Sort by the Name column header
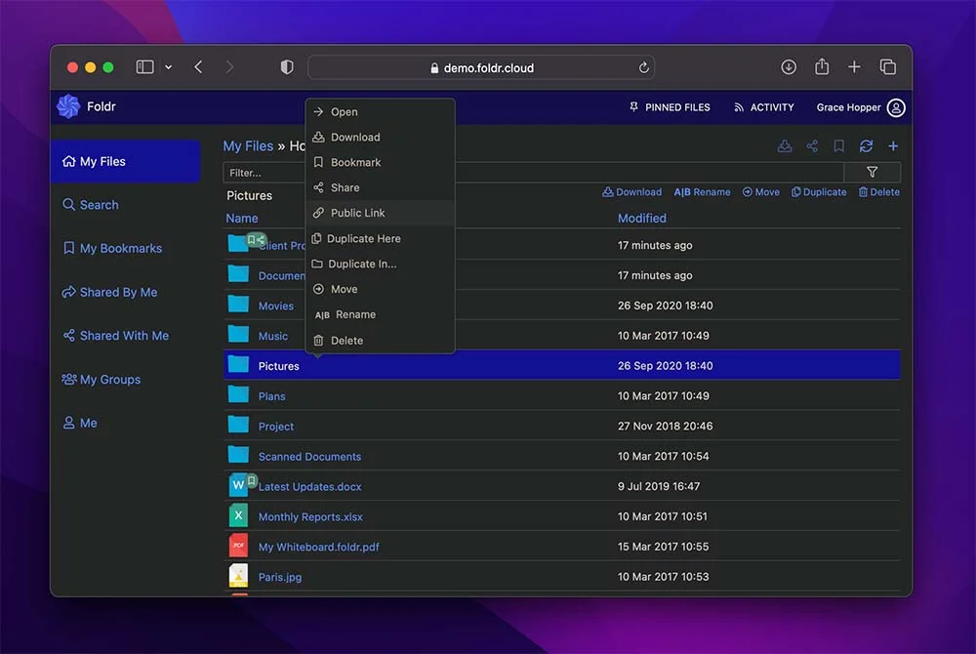This screenshot has height=654, width=976. [x=241, y=219]
